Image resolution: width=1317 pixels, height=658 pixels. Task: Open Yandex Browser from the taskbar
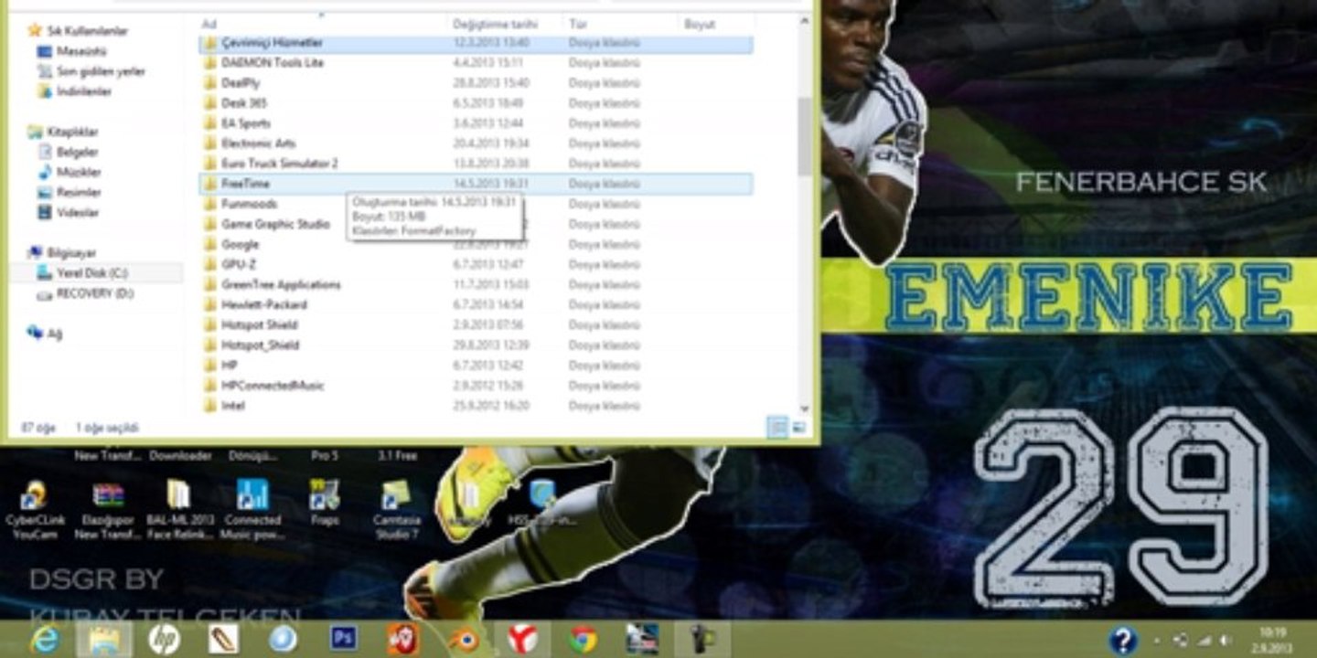(x=522, y=639)
